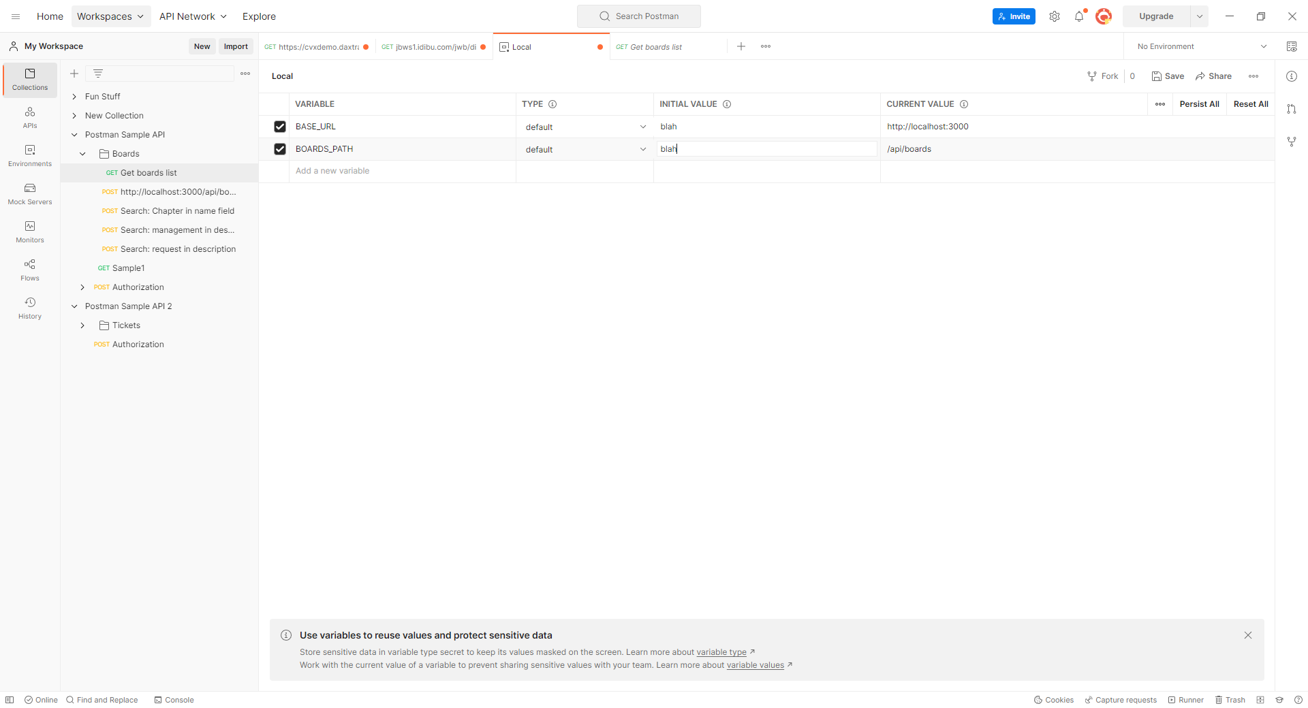This screenshot has height=708, width=1308.
Task: Open the notifications bell
Action: pyautogui.click(x=1079, y=16)
